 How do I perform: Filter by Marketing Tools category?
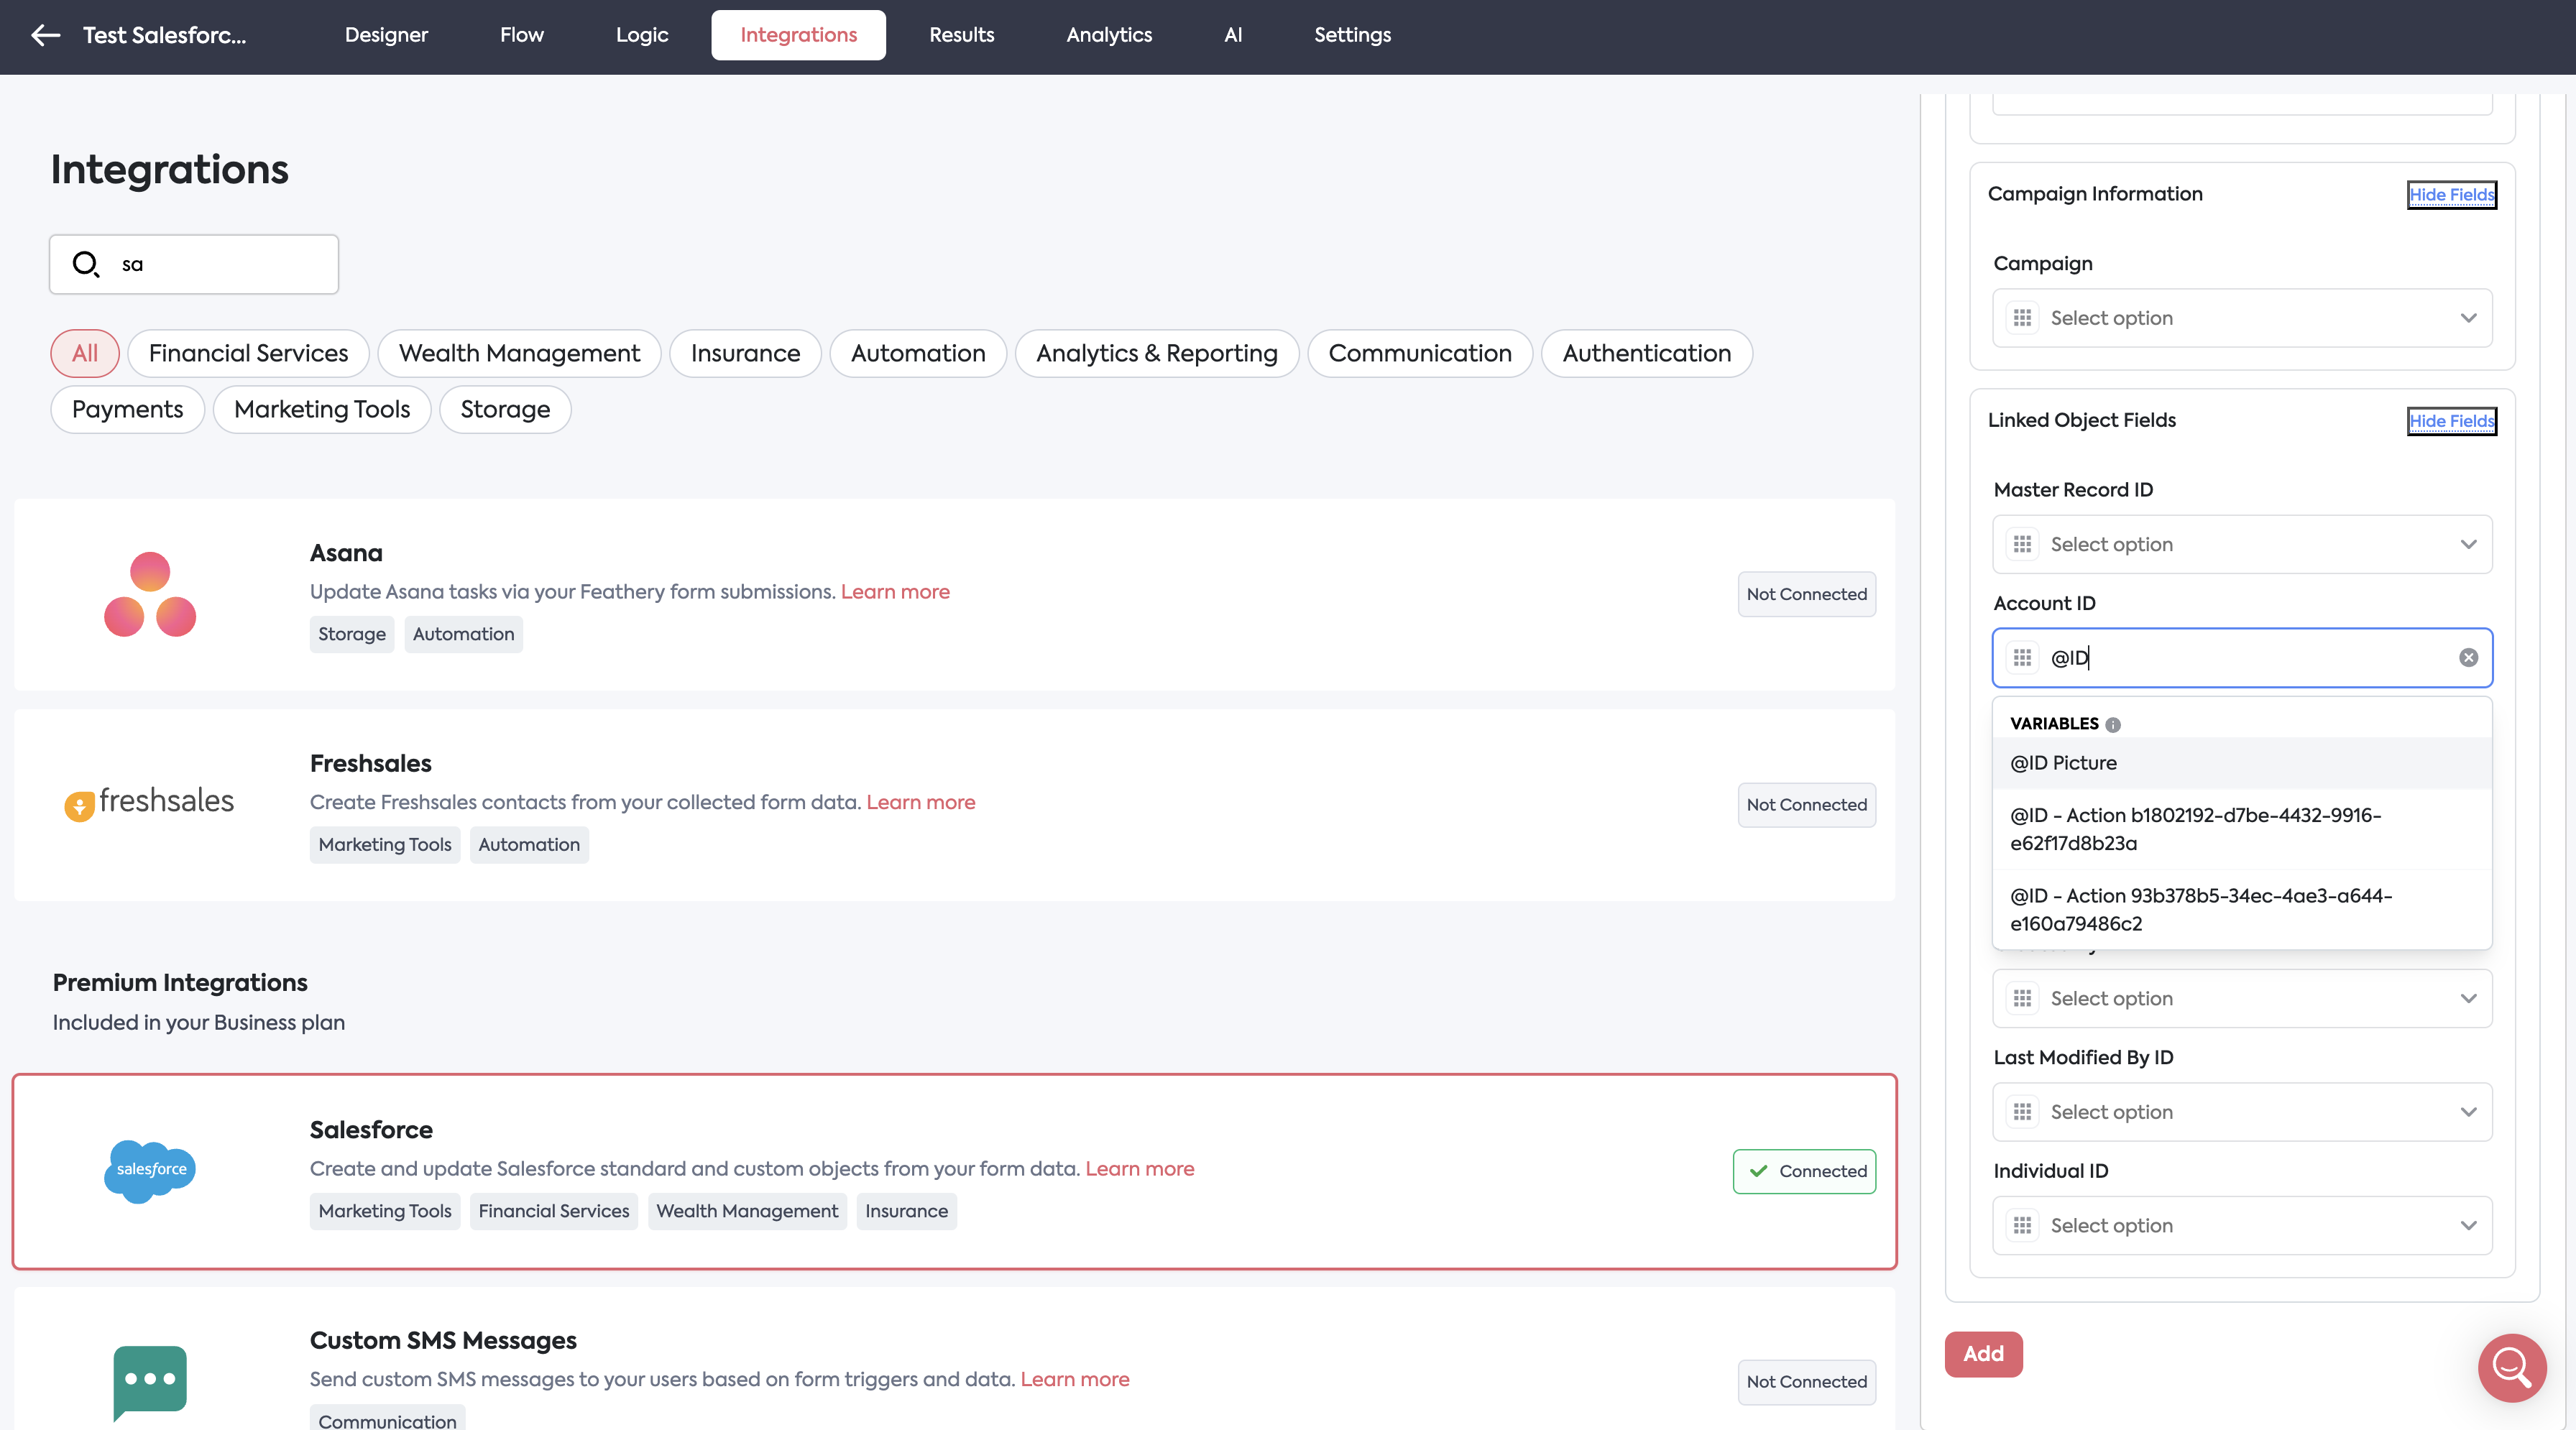click(x=322, y=409)
